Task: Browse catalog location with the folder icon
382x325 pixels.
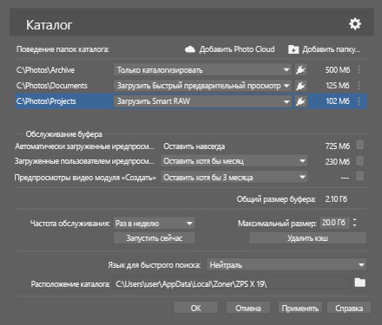Action: click(360, 283)
